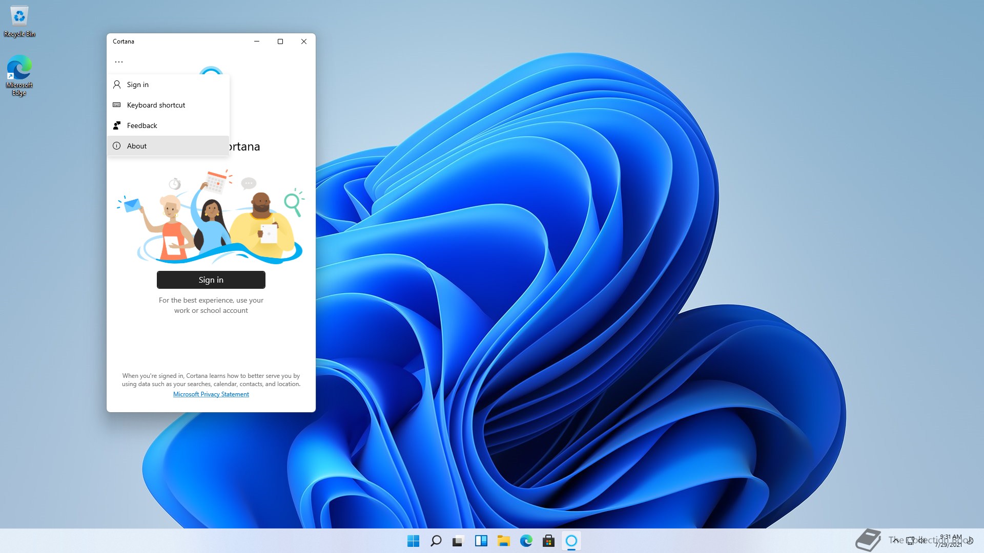Open Task View from taskbar
The width and height of the screenshot is (984, 553).
[x=458, y=541]
